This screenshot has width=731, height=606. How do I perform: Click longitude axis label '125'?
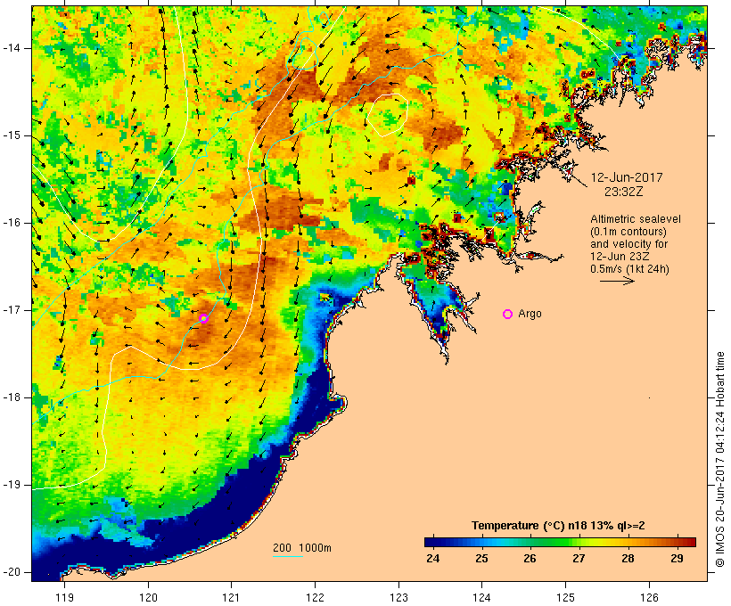(x=565, y=597)
